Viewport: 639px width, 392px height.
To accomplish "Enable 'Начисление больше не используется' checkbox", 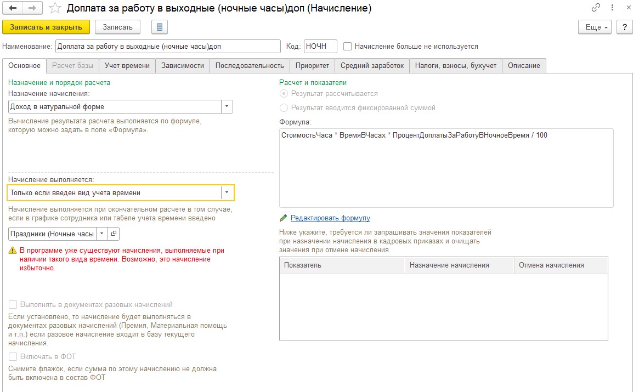I will pos(347,47).
